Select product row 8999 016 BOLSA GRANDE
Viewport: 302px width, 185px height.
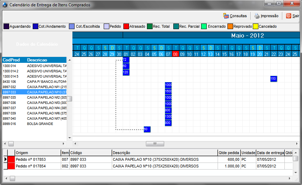[34, 124]
